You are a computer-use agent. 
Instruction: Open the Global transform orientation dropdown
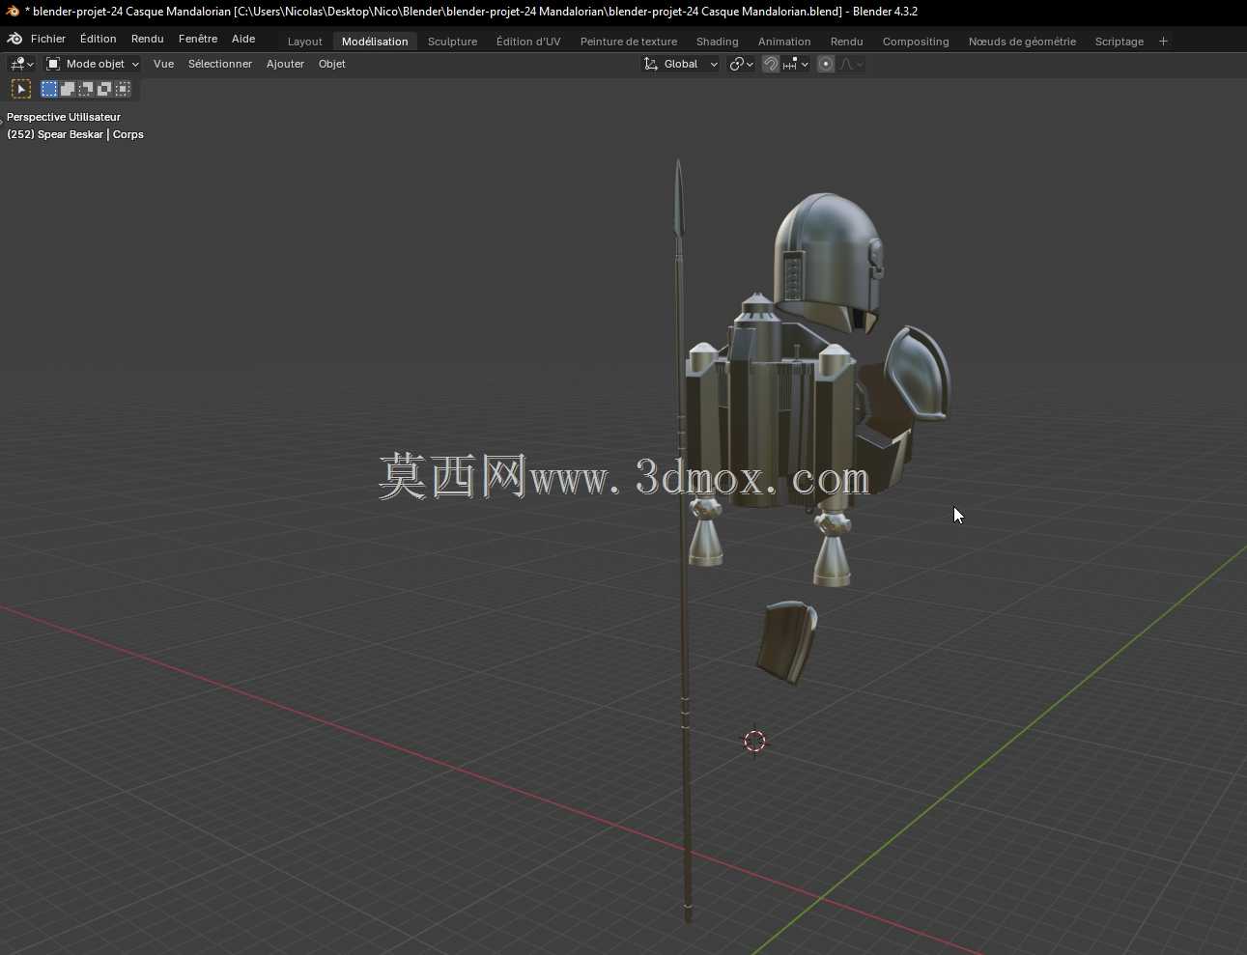click(681, 64)
